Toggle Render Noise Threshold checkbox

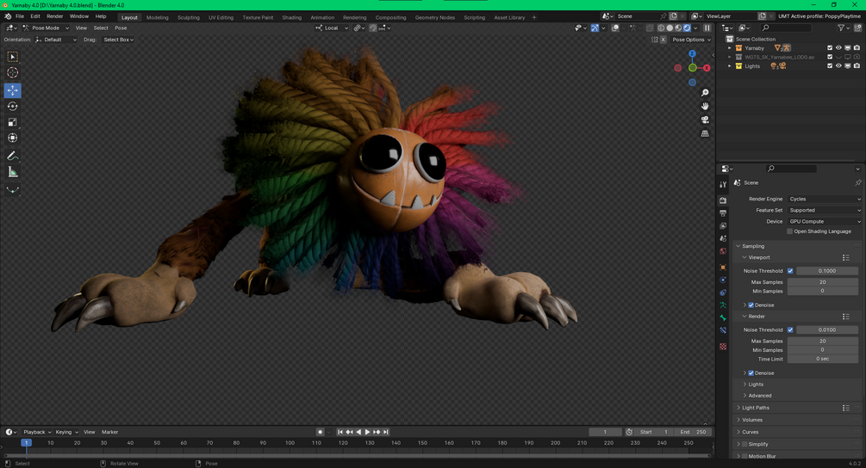coord(790,329)
